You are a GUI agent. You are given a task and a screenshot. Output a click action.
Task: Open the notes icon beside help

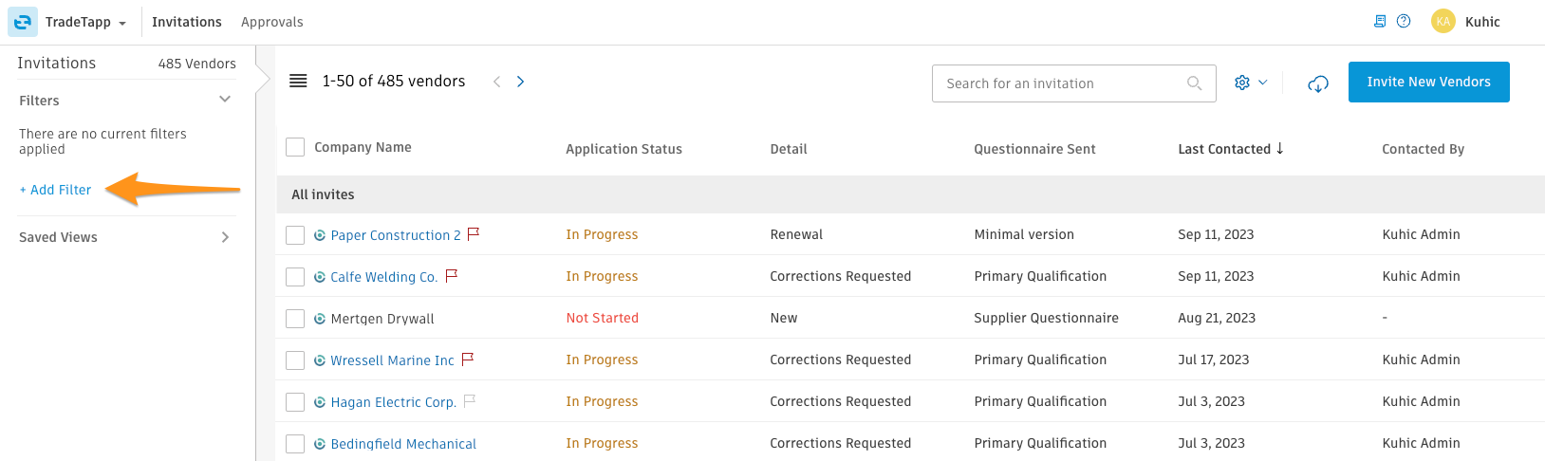point(1380,21)
